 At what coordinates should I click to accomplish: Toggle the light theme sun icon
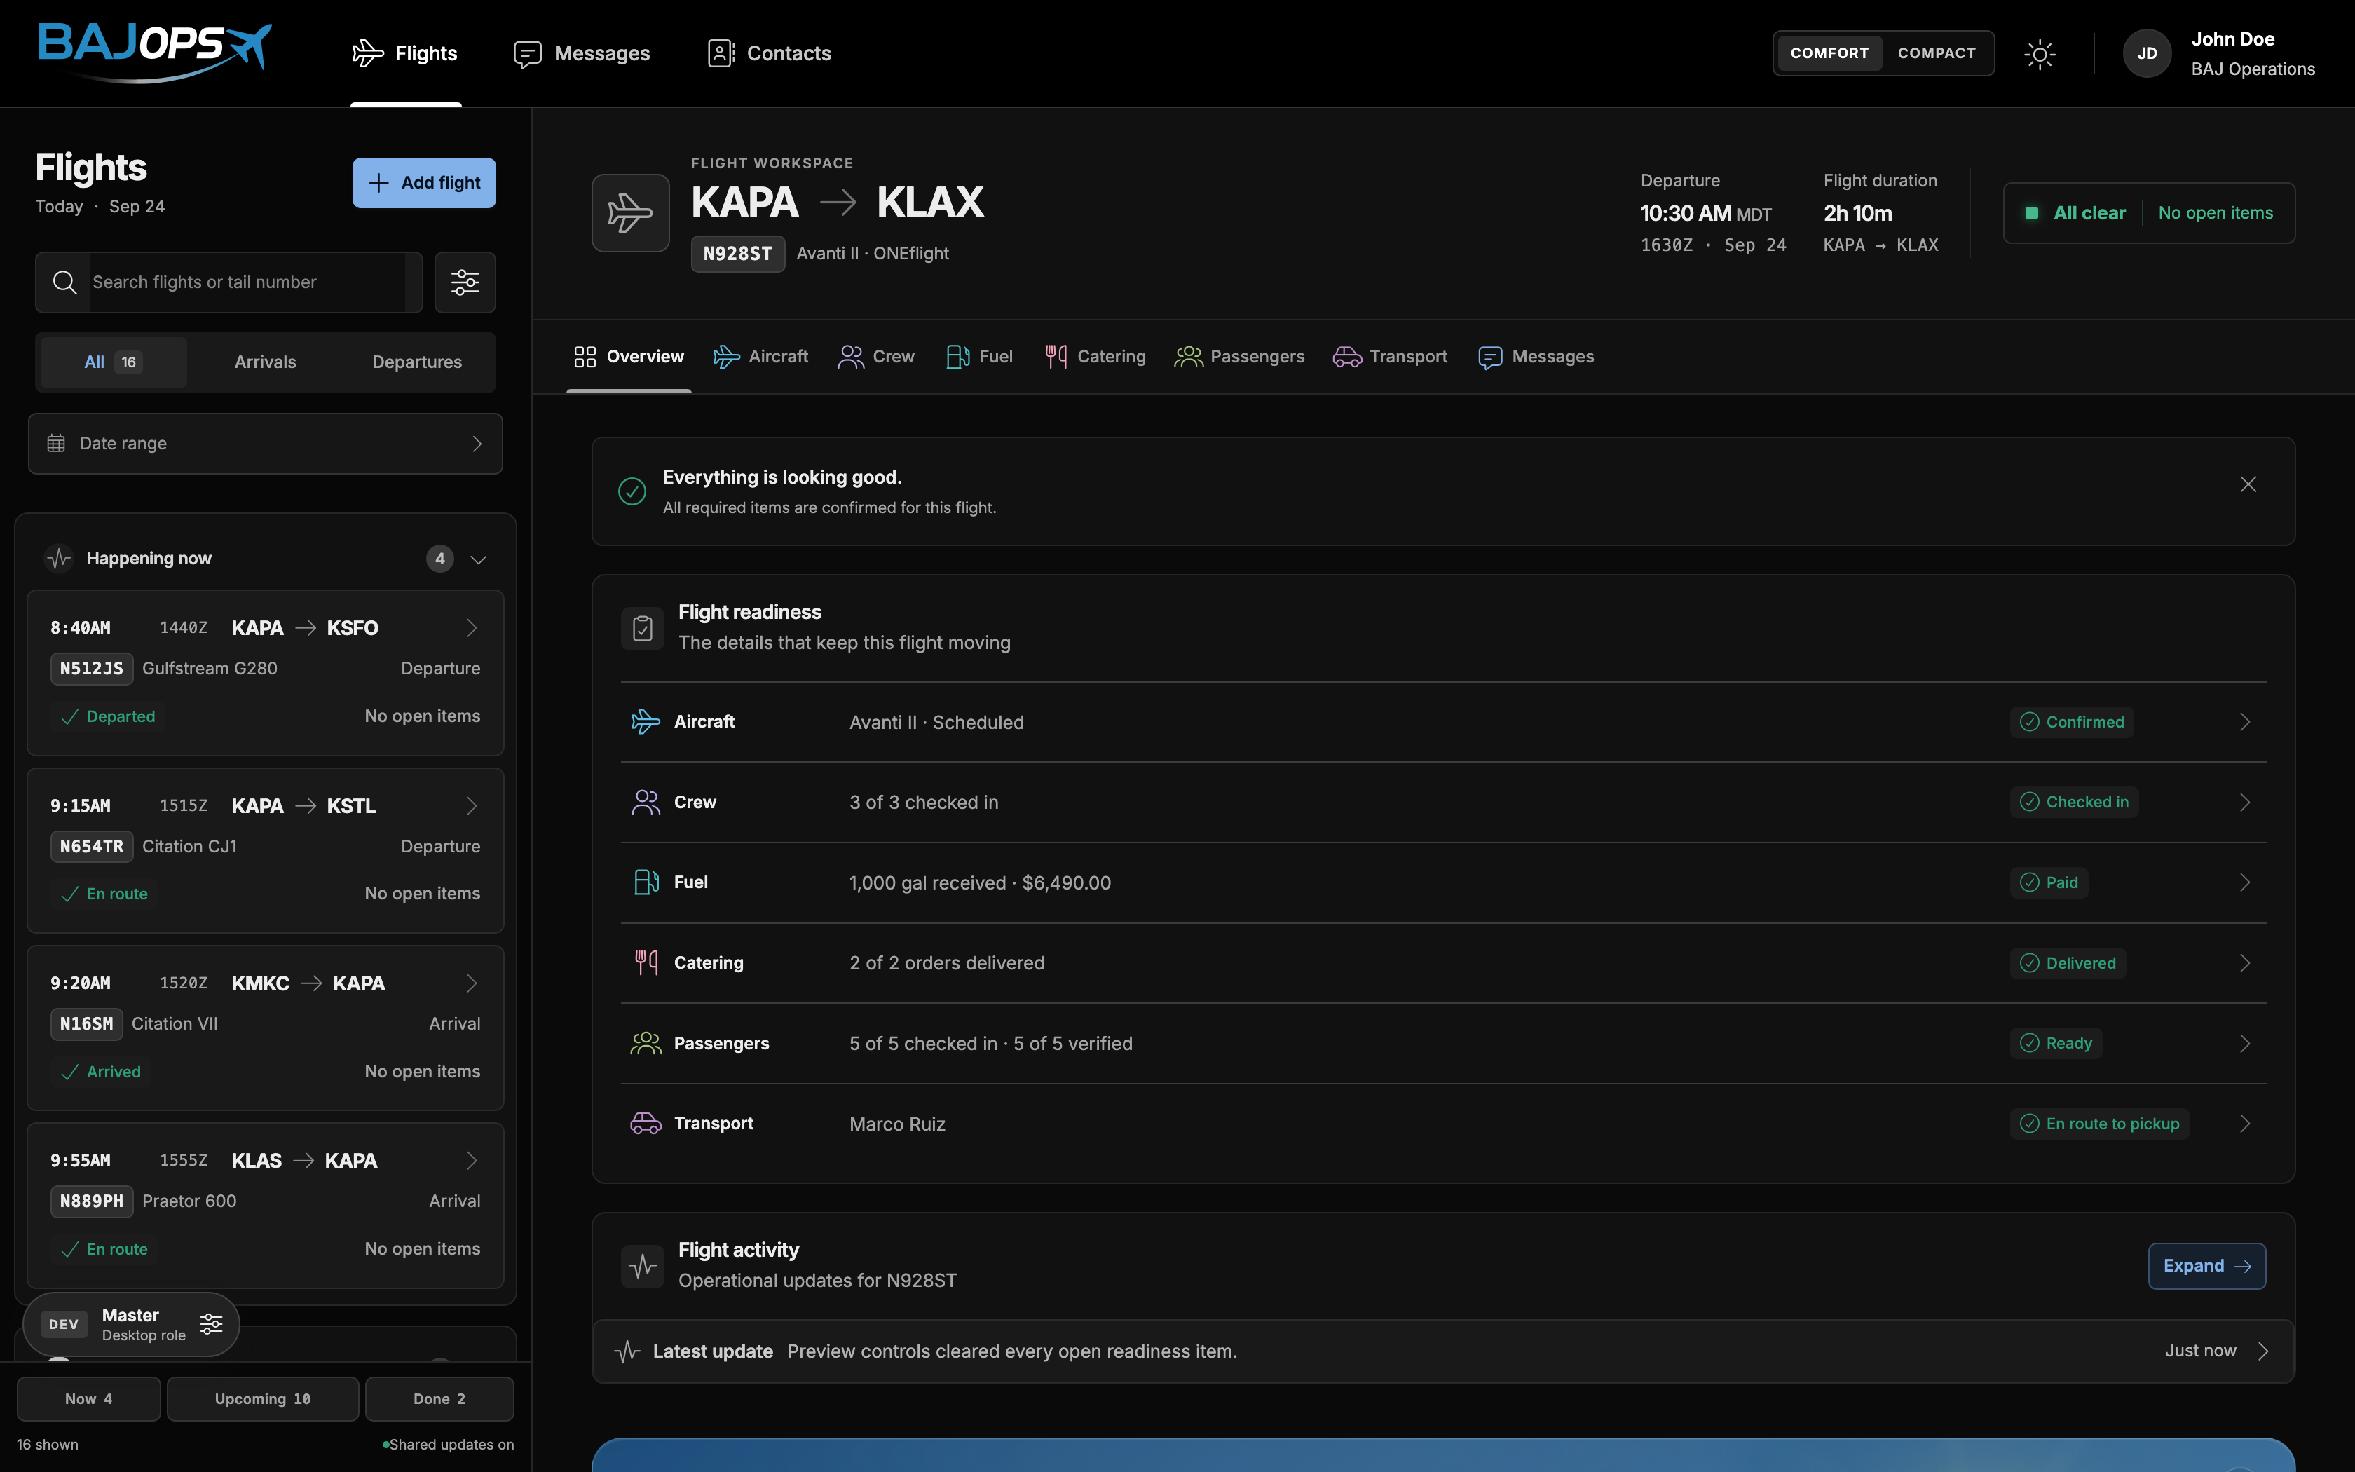[x=2040, y=53]
